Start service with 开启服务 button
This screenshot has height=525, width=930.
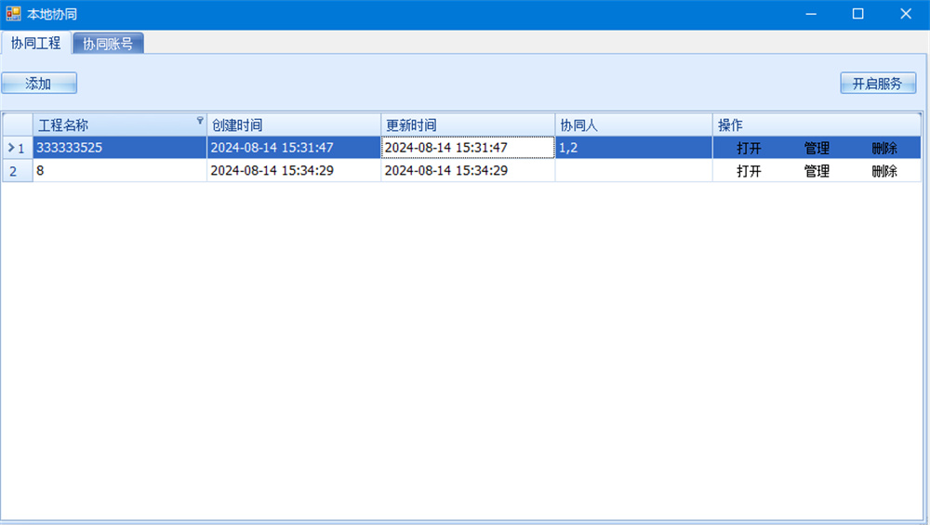(877, 84)
